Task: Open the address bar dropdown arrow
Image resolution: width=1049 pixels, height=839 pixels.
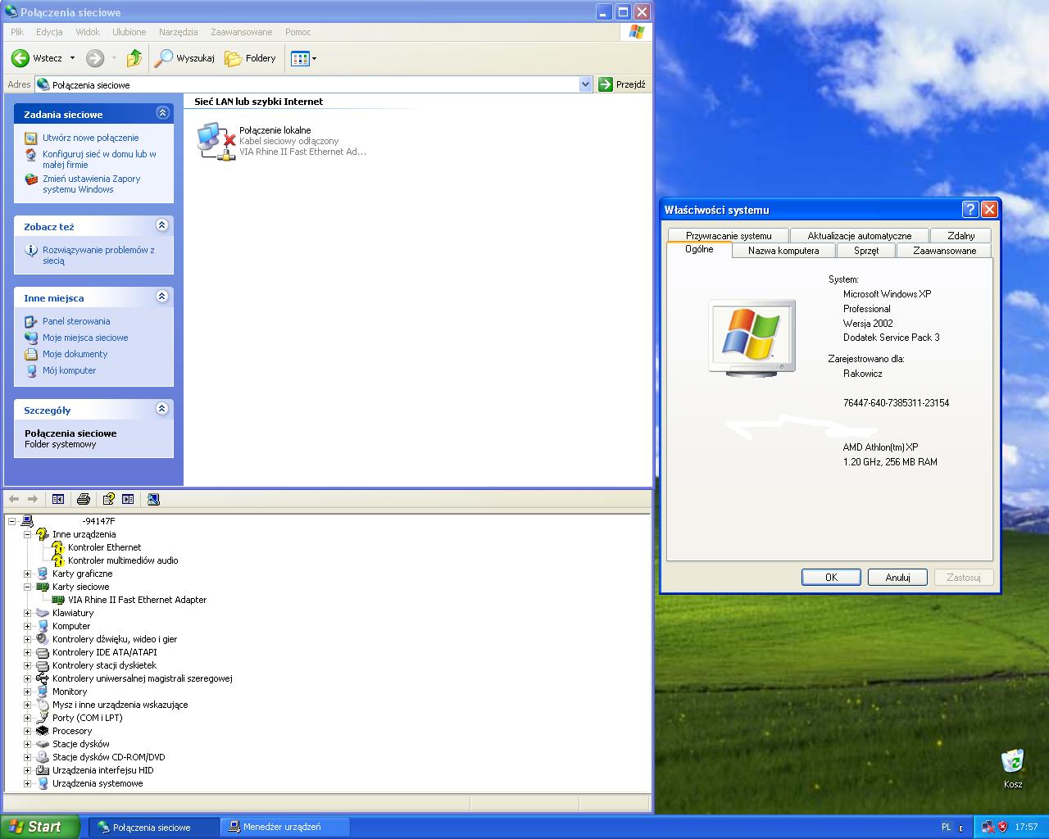Action: click(x=585, y=84)
